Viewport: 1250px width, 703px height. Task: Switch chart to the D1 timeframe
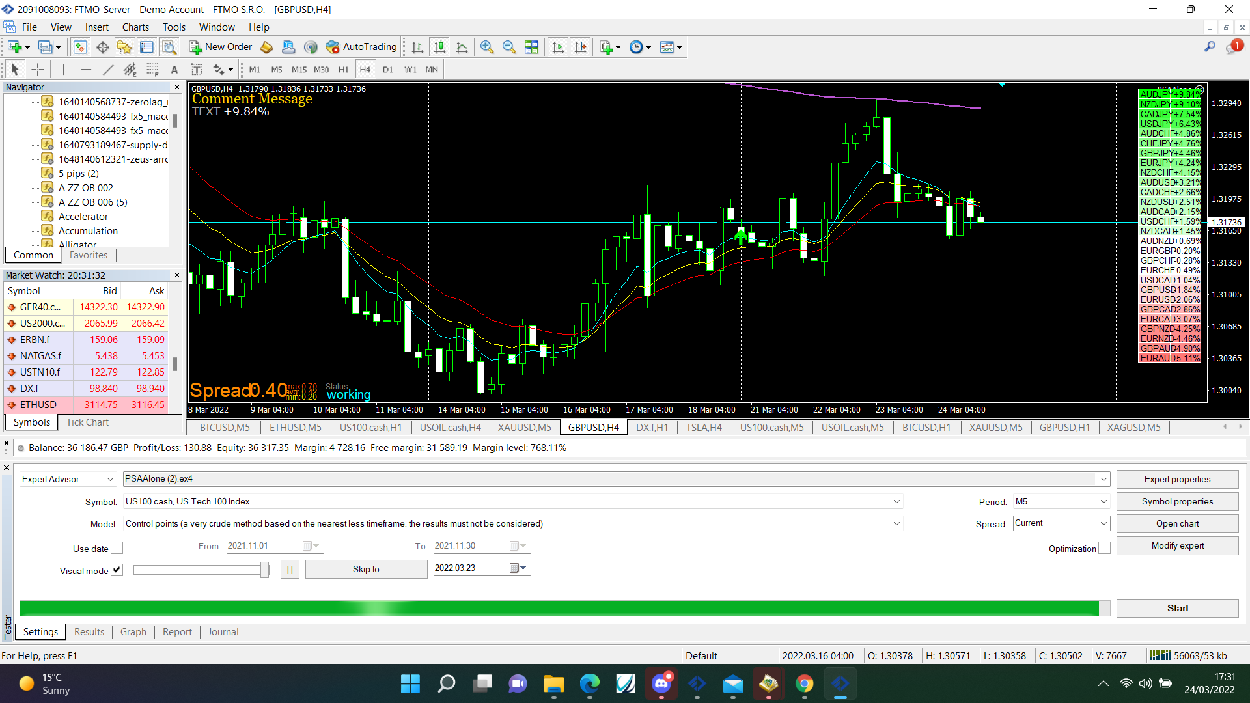coord(387,69)
